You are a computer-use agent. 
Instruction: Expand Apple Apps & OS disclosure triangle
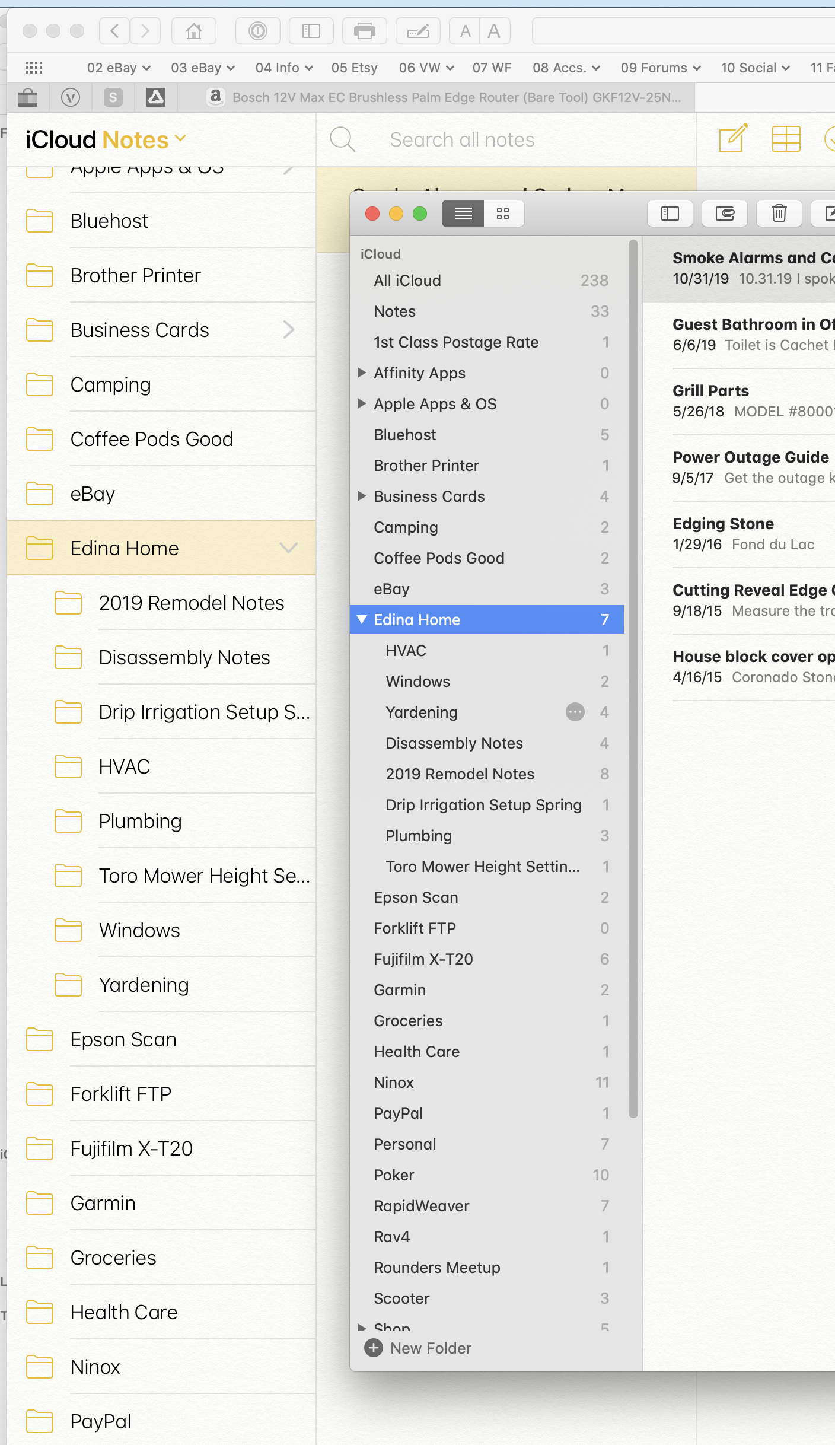(362, 403)
